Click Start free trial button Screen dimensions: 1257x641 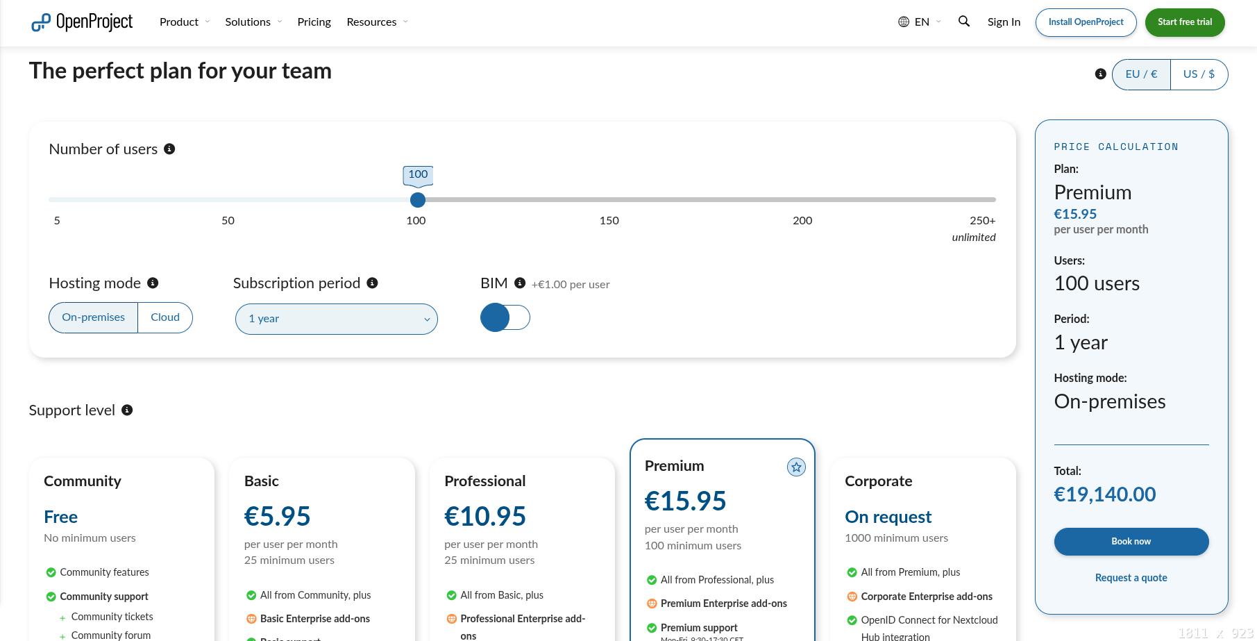pos(1185,22)
